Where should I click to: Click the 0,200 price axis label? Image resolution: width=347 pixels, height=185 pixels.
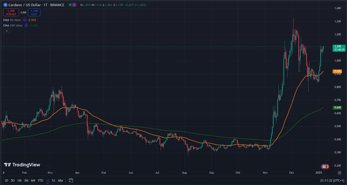[x=338, y=165]
